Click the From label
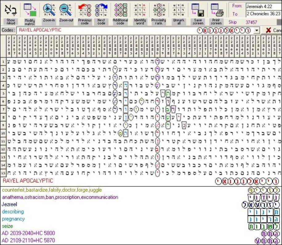The width and height of the screenshot is (282, 245). pyautogui.click(x=237, y=6)
